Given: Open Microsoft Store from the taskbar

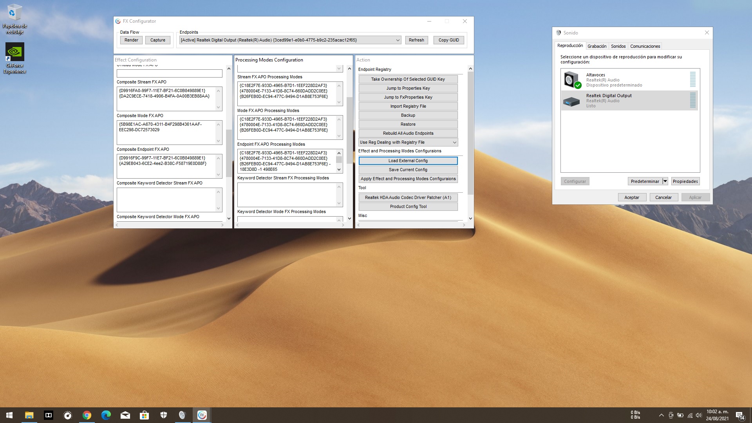Looking at the screenshot, I should (144, 415).
